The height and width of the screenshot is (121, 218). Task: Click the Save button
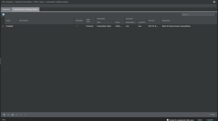(200, 120)
